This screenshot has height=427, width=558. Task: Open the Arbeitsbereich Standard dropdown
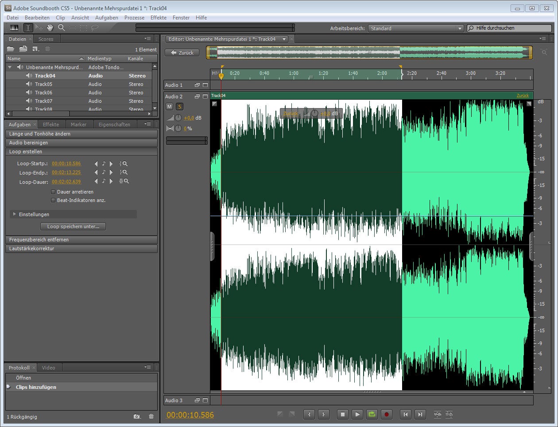coord(415,28)
